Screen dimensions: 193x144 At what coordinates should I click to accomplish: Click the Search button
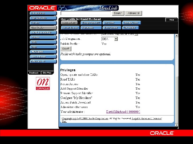[x=118, y=13]
